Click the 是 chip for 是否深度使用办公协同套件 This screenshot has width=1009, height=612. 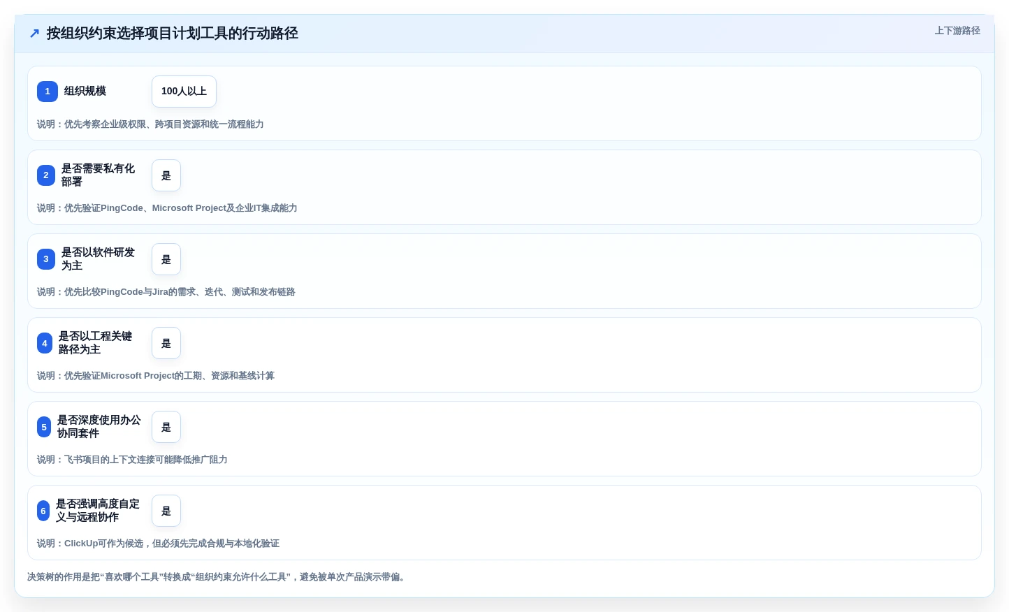point(166,427)
